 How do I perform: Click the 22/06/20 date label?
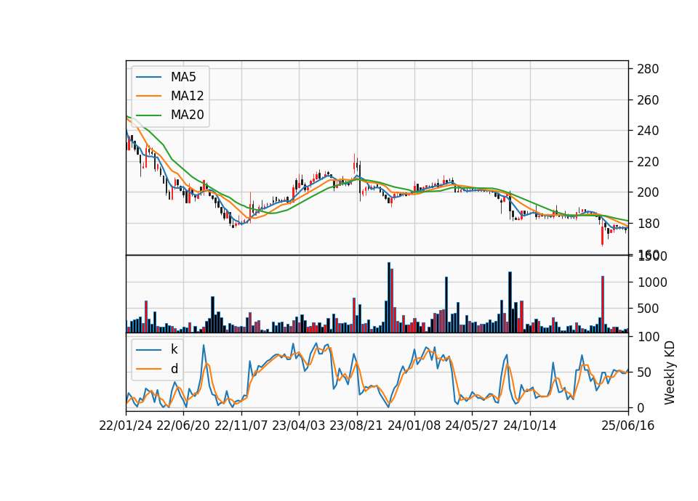(183, 425)
